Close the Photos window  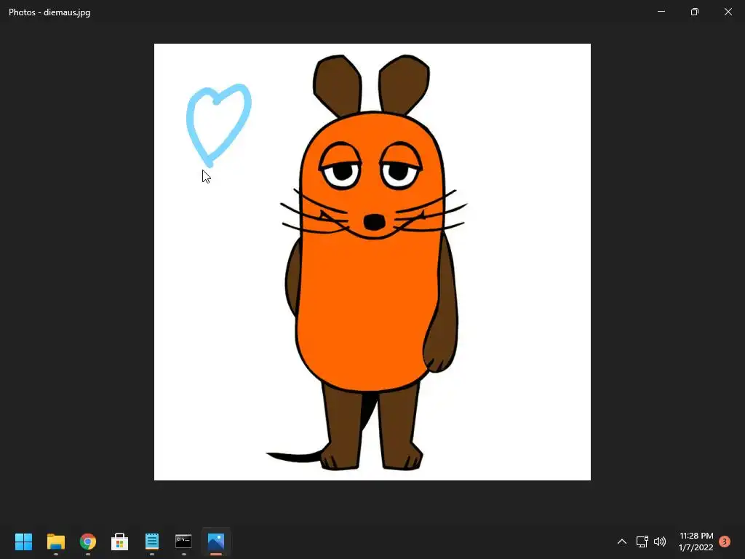pyautogui.click(x=728, y=12)
